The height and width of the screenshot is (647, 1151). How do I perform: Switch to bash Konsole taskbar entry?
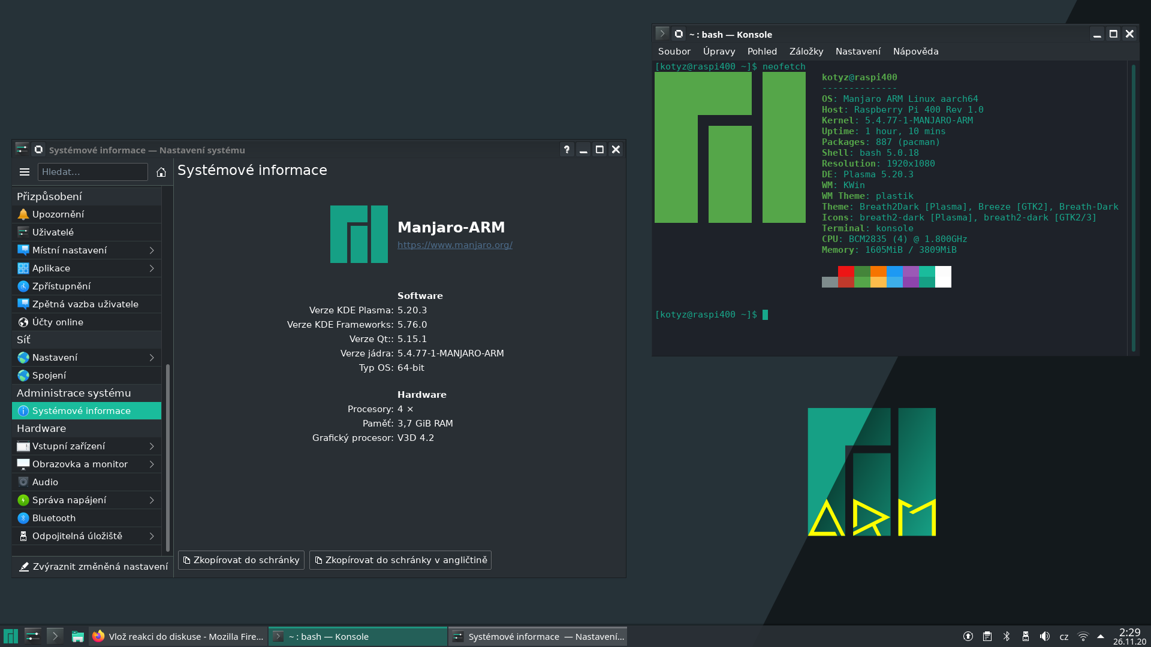[x=358, y=636]
